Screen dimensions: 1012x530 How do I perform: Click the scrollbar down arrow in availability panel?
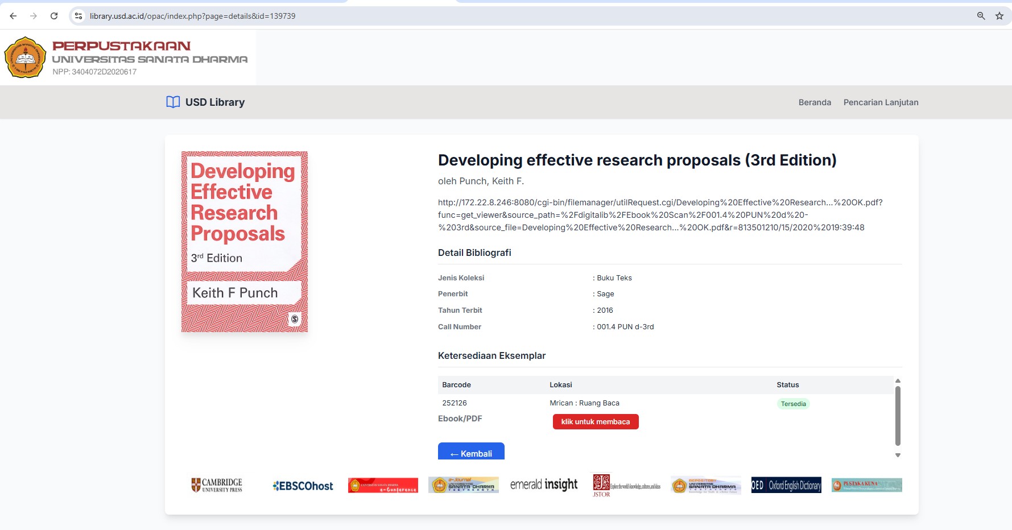tap(898, 455)
